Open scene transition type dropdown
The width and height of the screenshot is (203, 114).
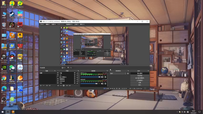(x=118, y=73)
